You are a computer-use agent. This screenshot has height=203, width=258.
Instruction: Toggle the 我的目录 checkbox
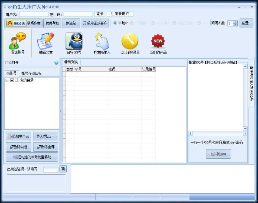[12, 80]
